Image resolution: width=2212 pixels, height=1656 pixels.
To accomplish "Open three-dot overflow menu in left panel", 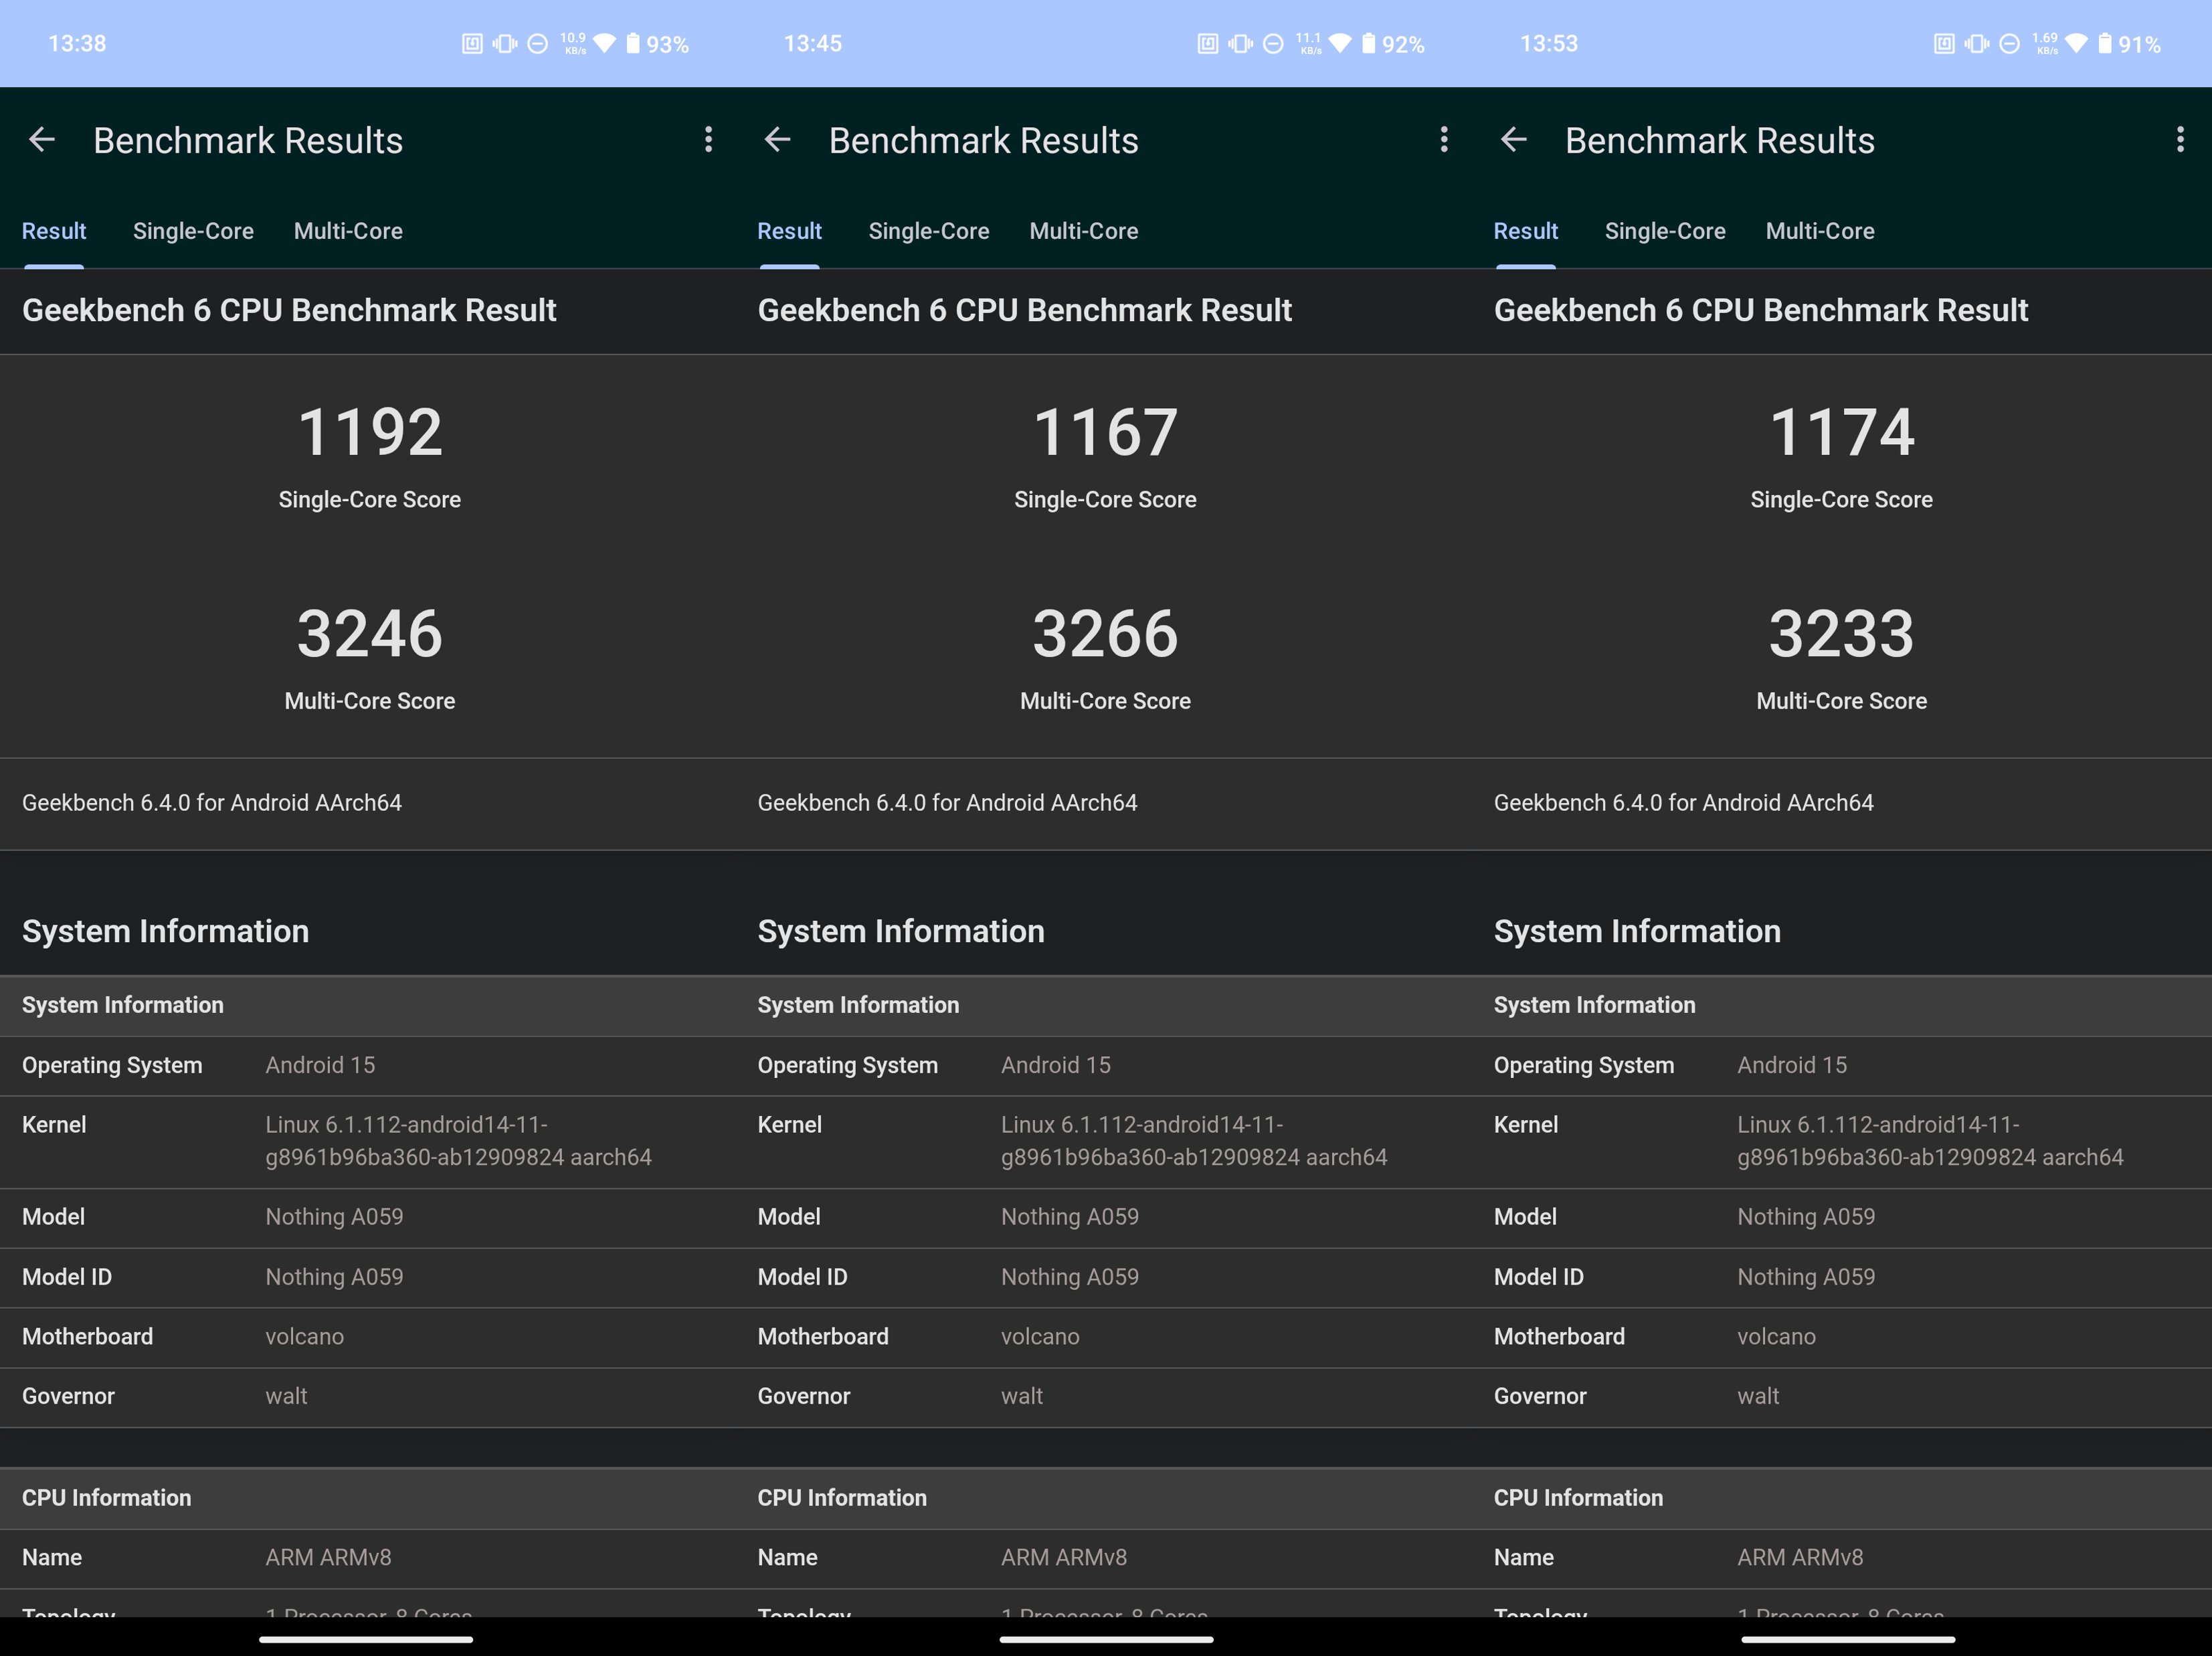I will [708, 140].
